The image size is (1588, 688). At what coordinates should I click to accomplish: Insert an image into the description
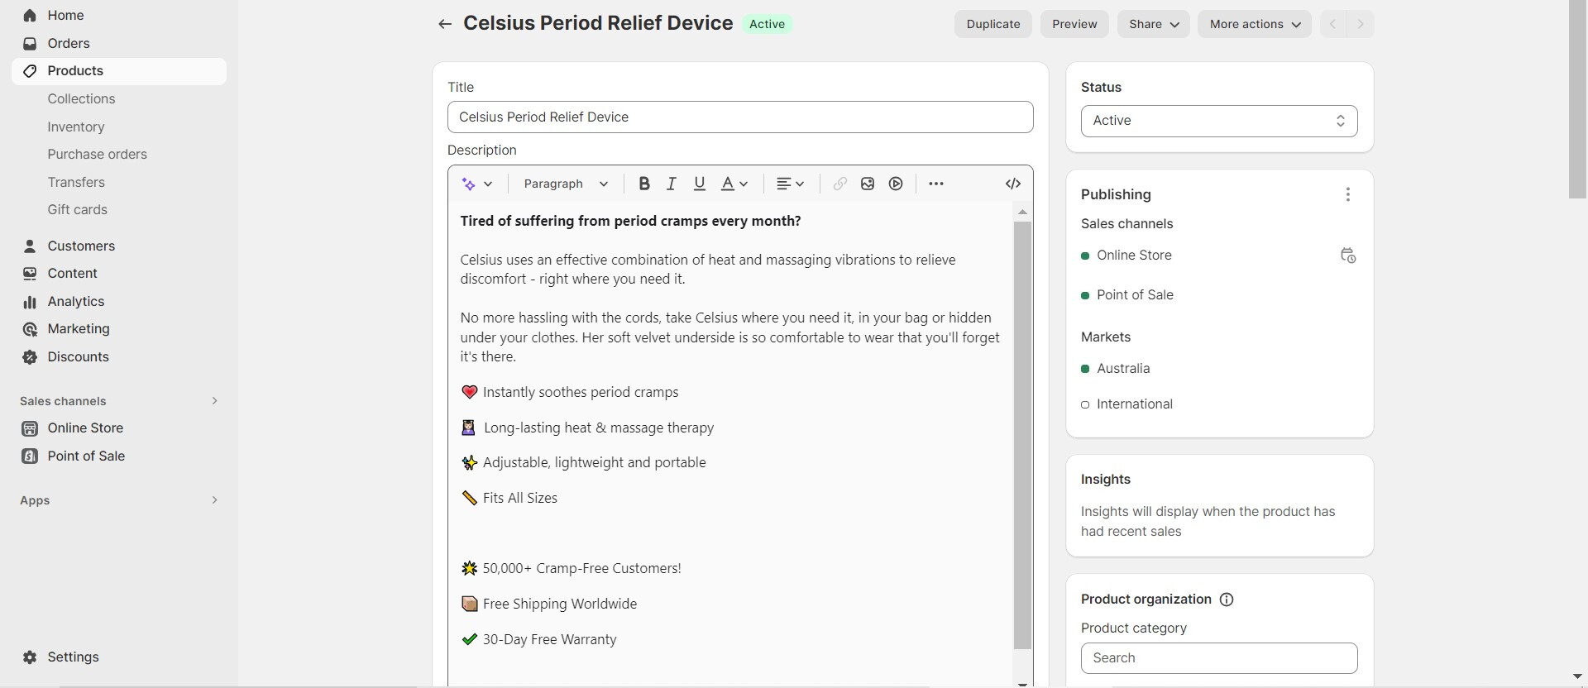coord(868,184)
